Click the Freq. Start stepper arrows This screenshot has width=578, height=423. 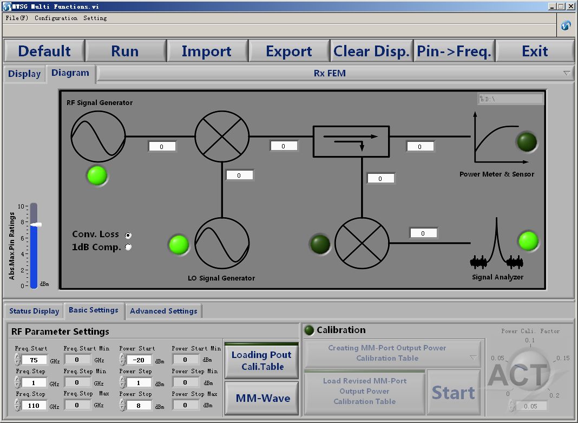point(17,360)
